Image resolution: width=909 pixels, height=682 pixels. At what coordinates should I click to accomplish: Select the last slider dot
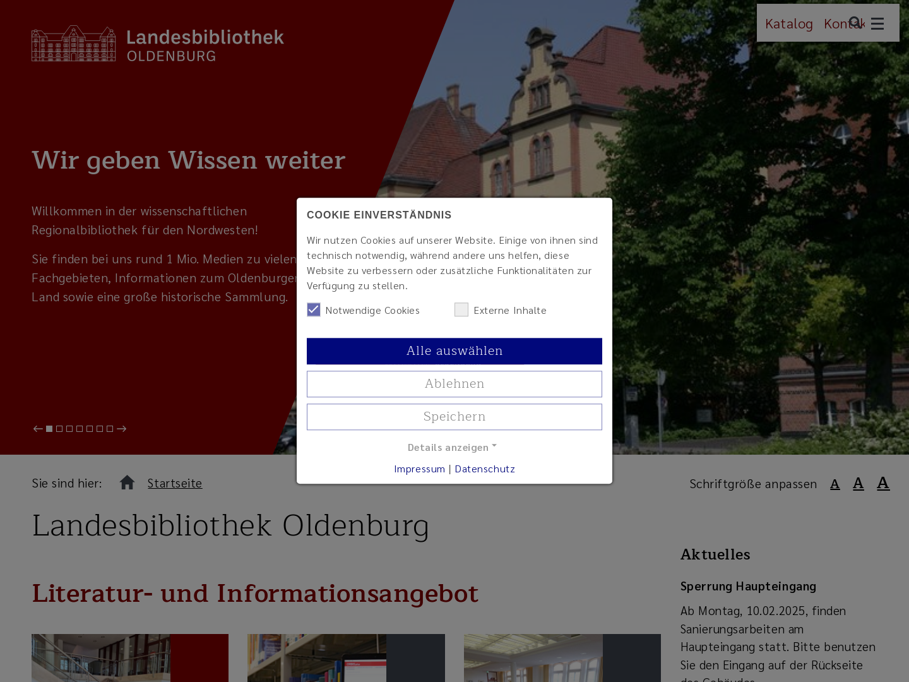pyautogui.click(x=110, y=429)
